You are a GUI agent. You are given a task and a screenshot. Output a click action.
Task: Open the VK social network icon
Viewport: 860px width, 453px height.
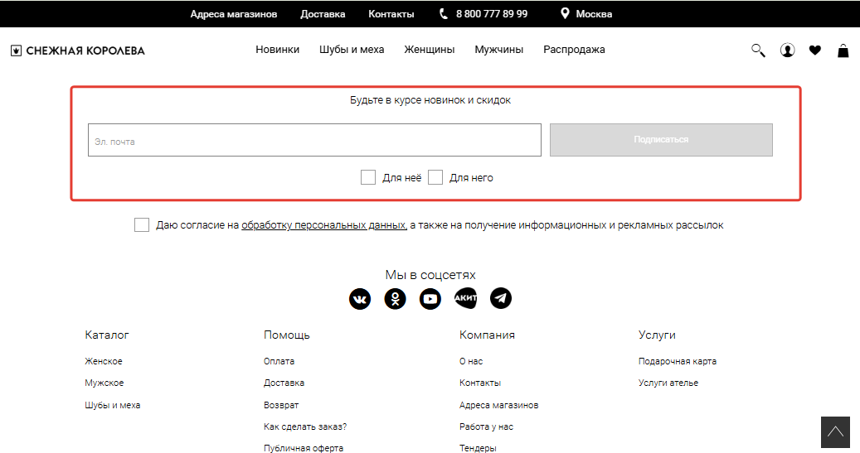pyautogui.click(x=360, y=298)
